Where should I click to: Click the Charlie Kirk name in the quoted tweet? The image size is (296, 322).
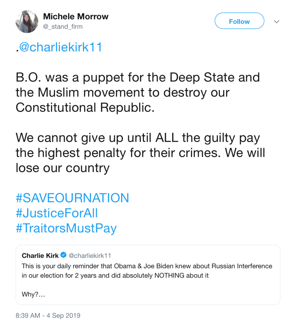pyautogui.click(x=40, y=255)
